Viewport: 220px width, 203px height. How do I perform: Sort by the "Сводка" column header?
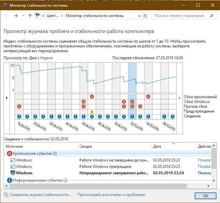(x=114, y=146)
